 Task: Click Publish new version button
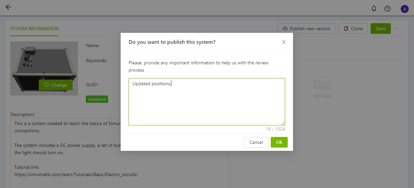[307, 29]
